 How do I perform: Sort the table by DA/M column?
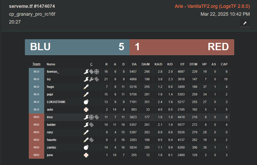(x=146, y=64)
